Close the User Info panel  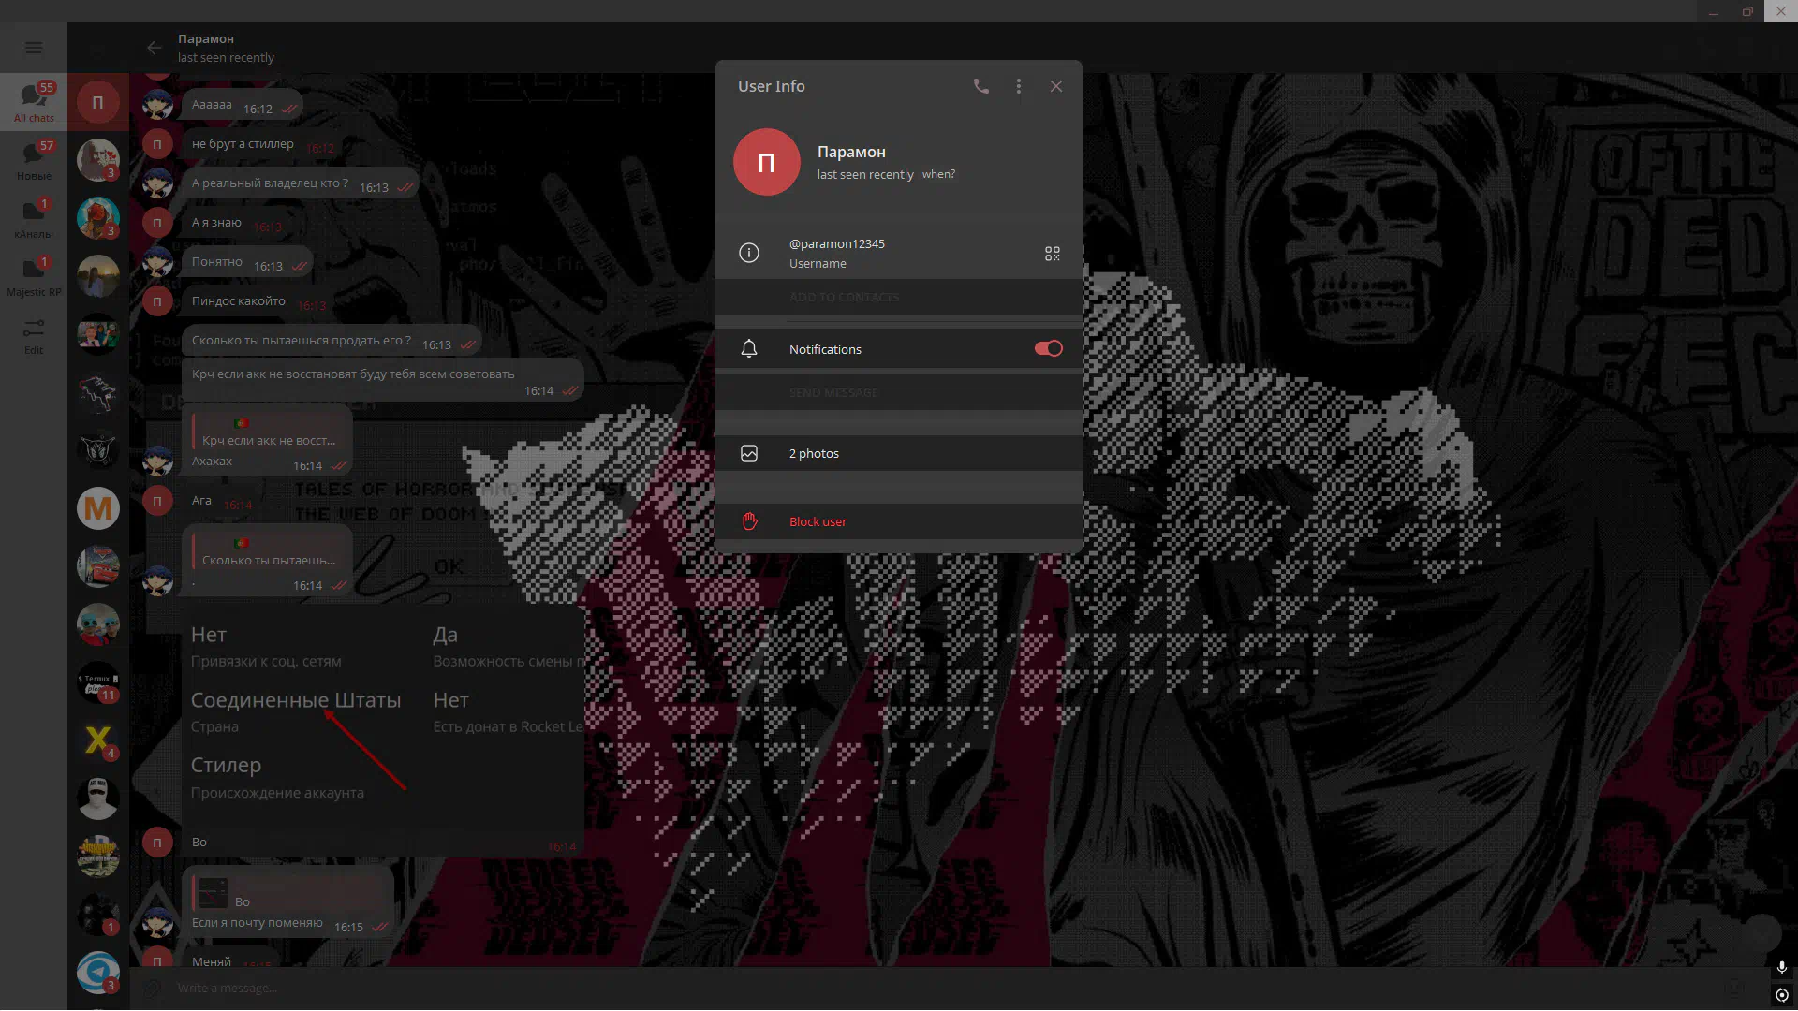[x=1056, y=86]
